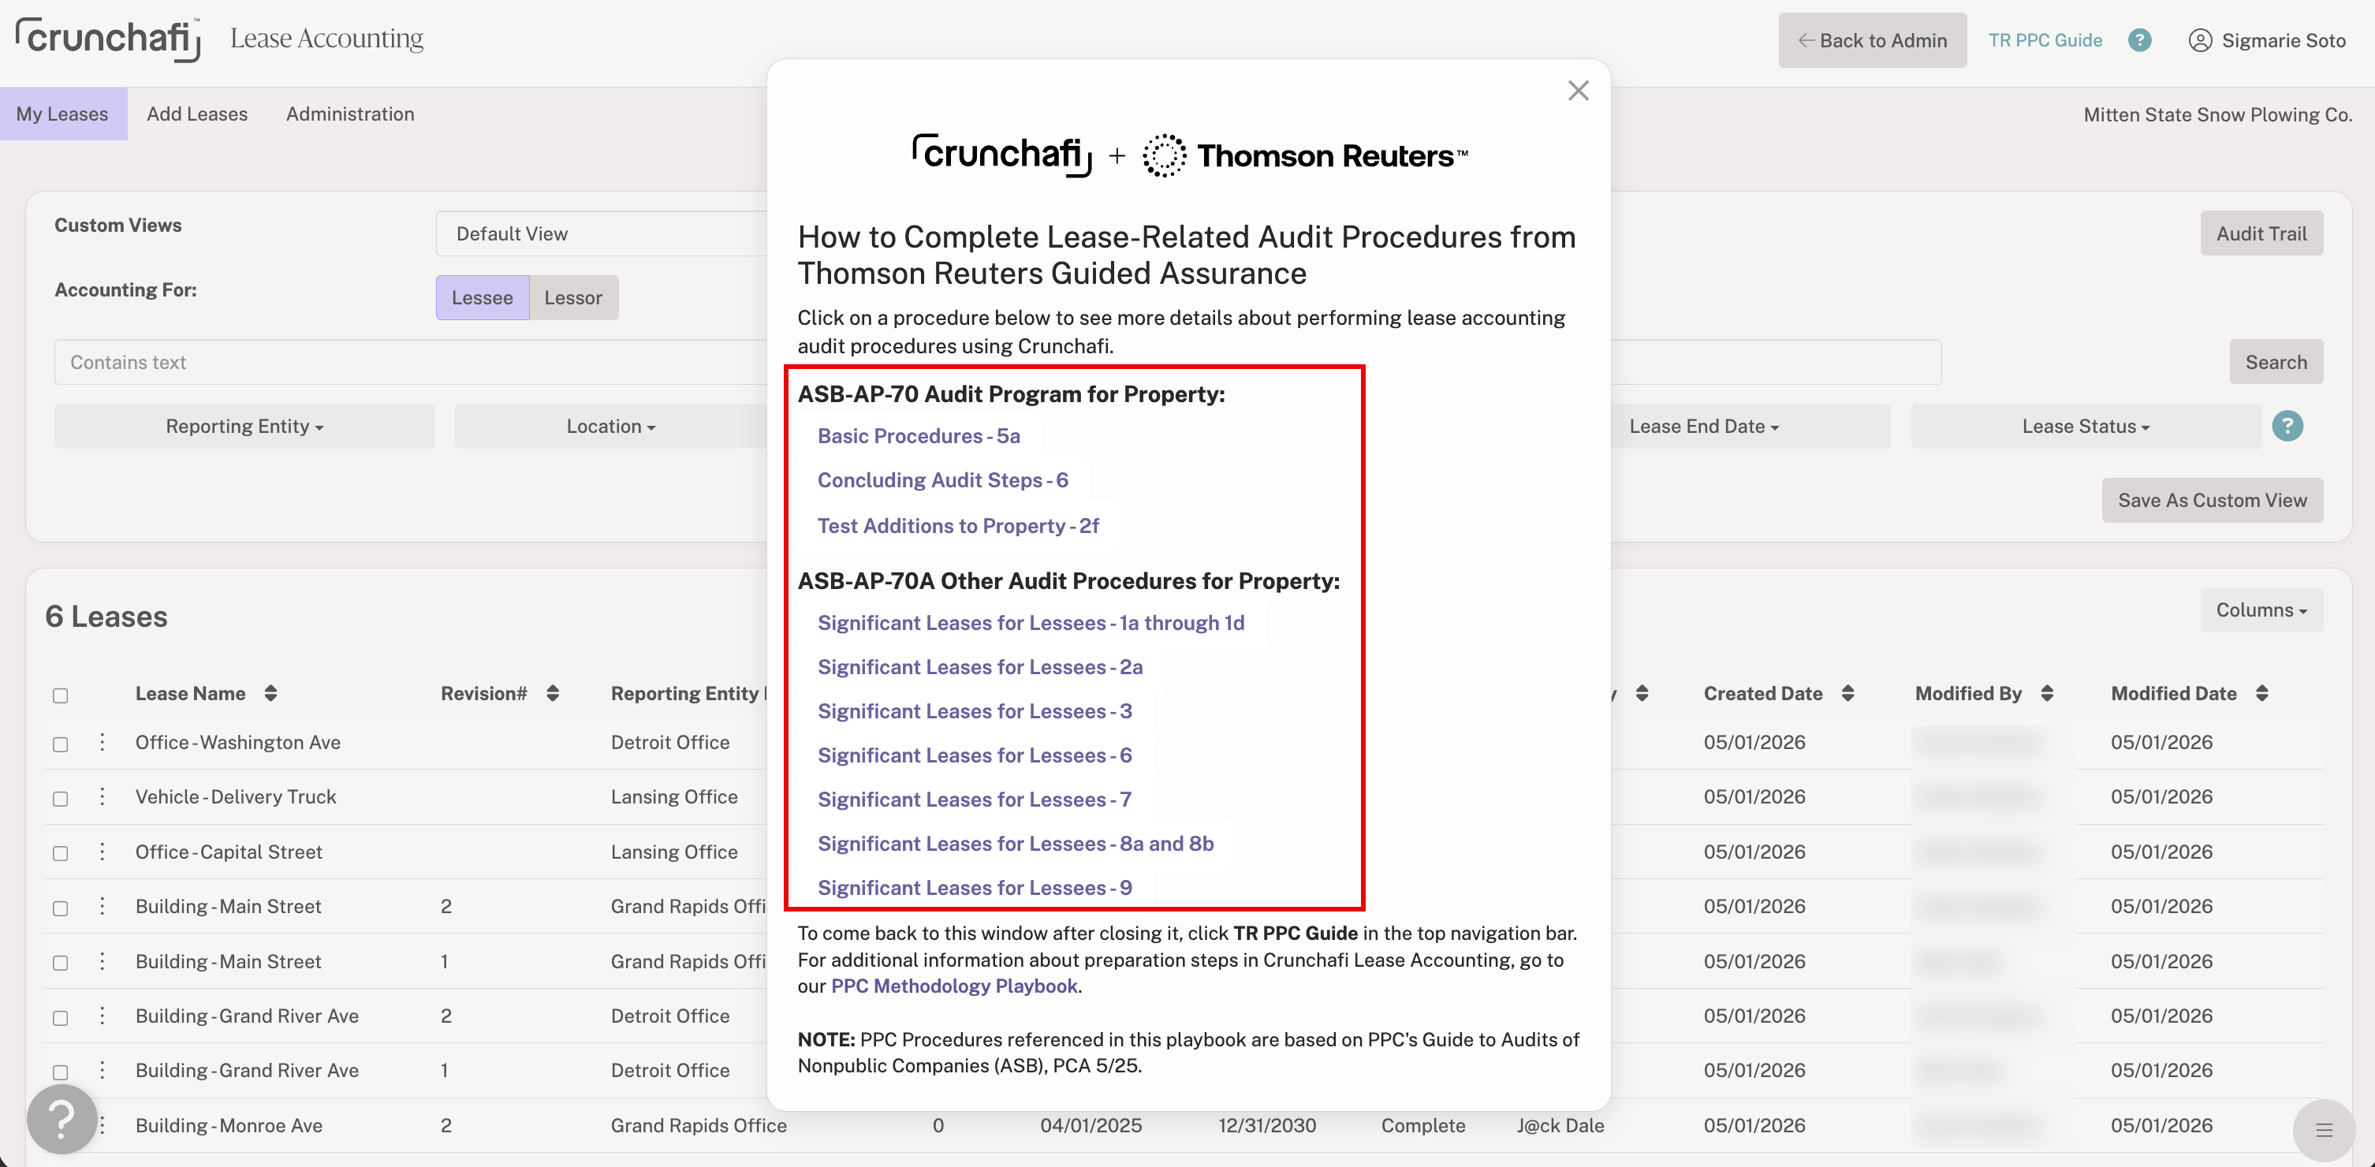Open Test Additions to Property - 2f
The height and width of the screenshot is (1167, 2375).
click(959, 525)
